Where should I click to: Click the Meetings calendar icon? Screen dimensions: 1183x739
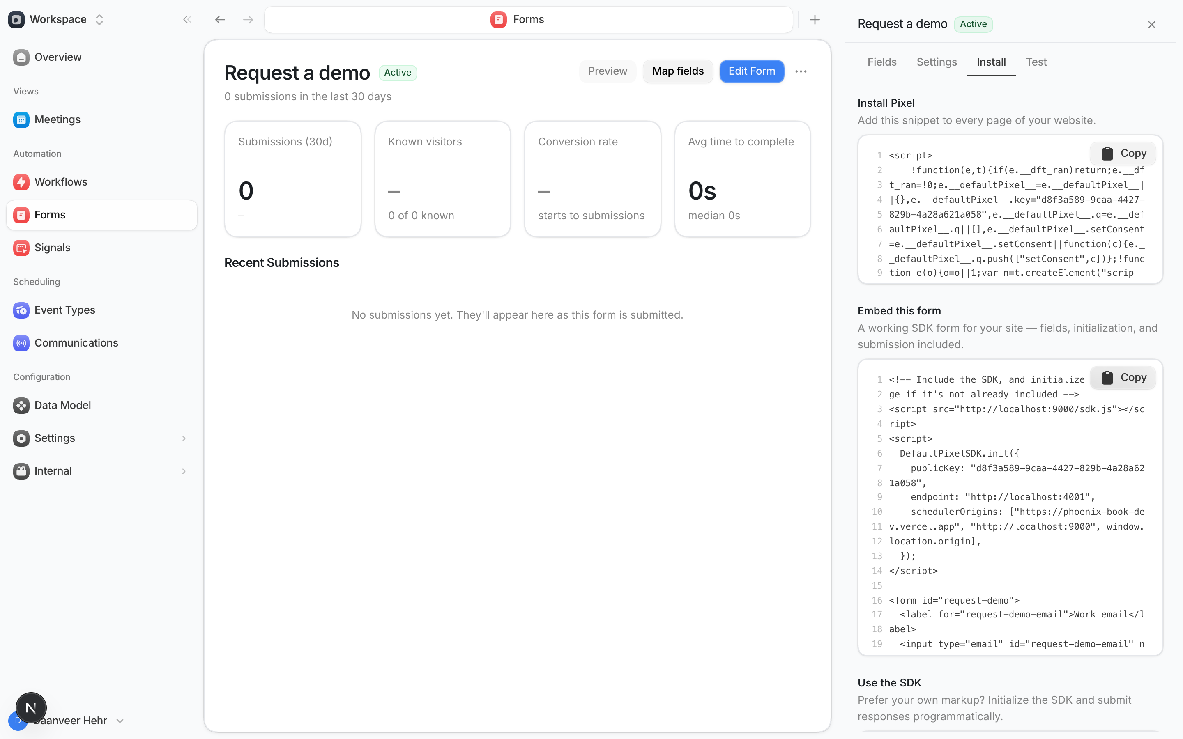tap(21, 120)
